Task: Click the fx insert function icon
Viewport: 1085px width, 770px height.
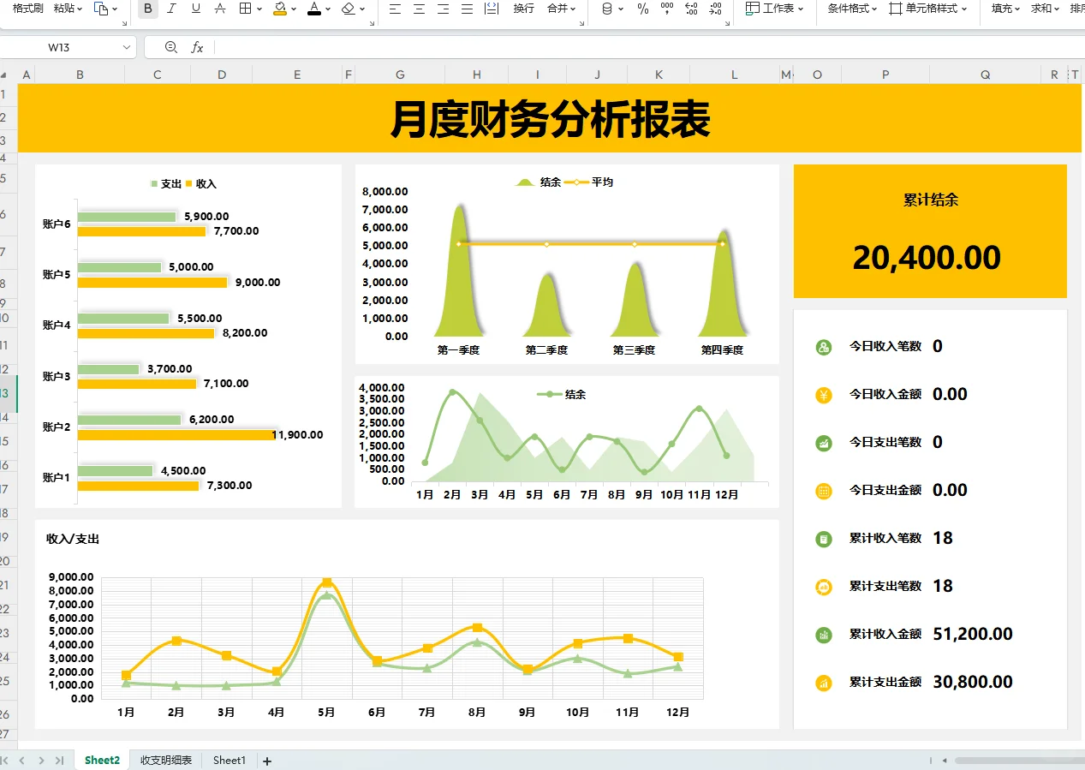Action: pos(199,47)
